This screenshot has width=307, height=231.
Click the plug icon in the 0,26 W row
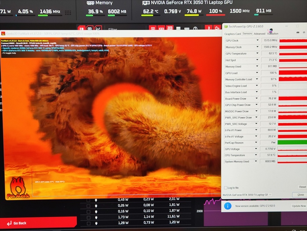(96, 206)
